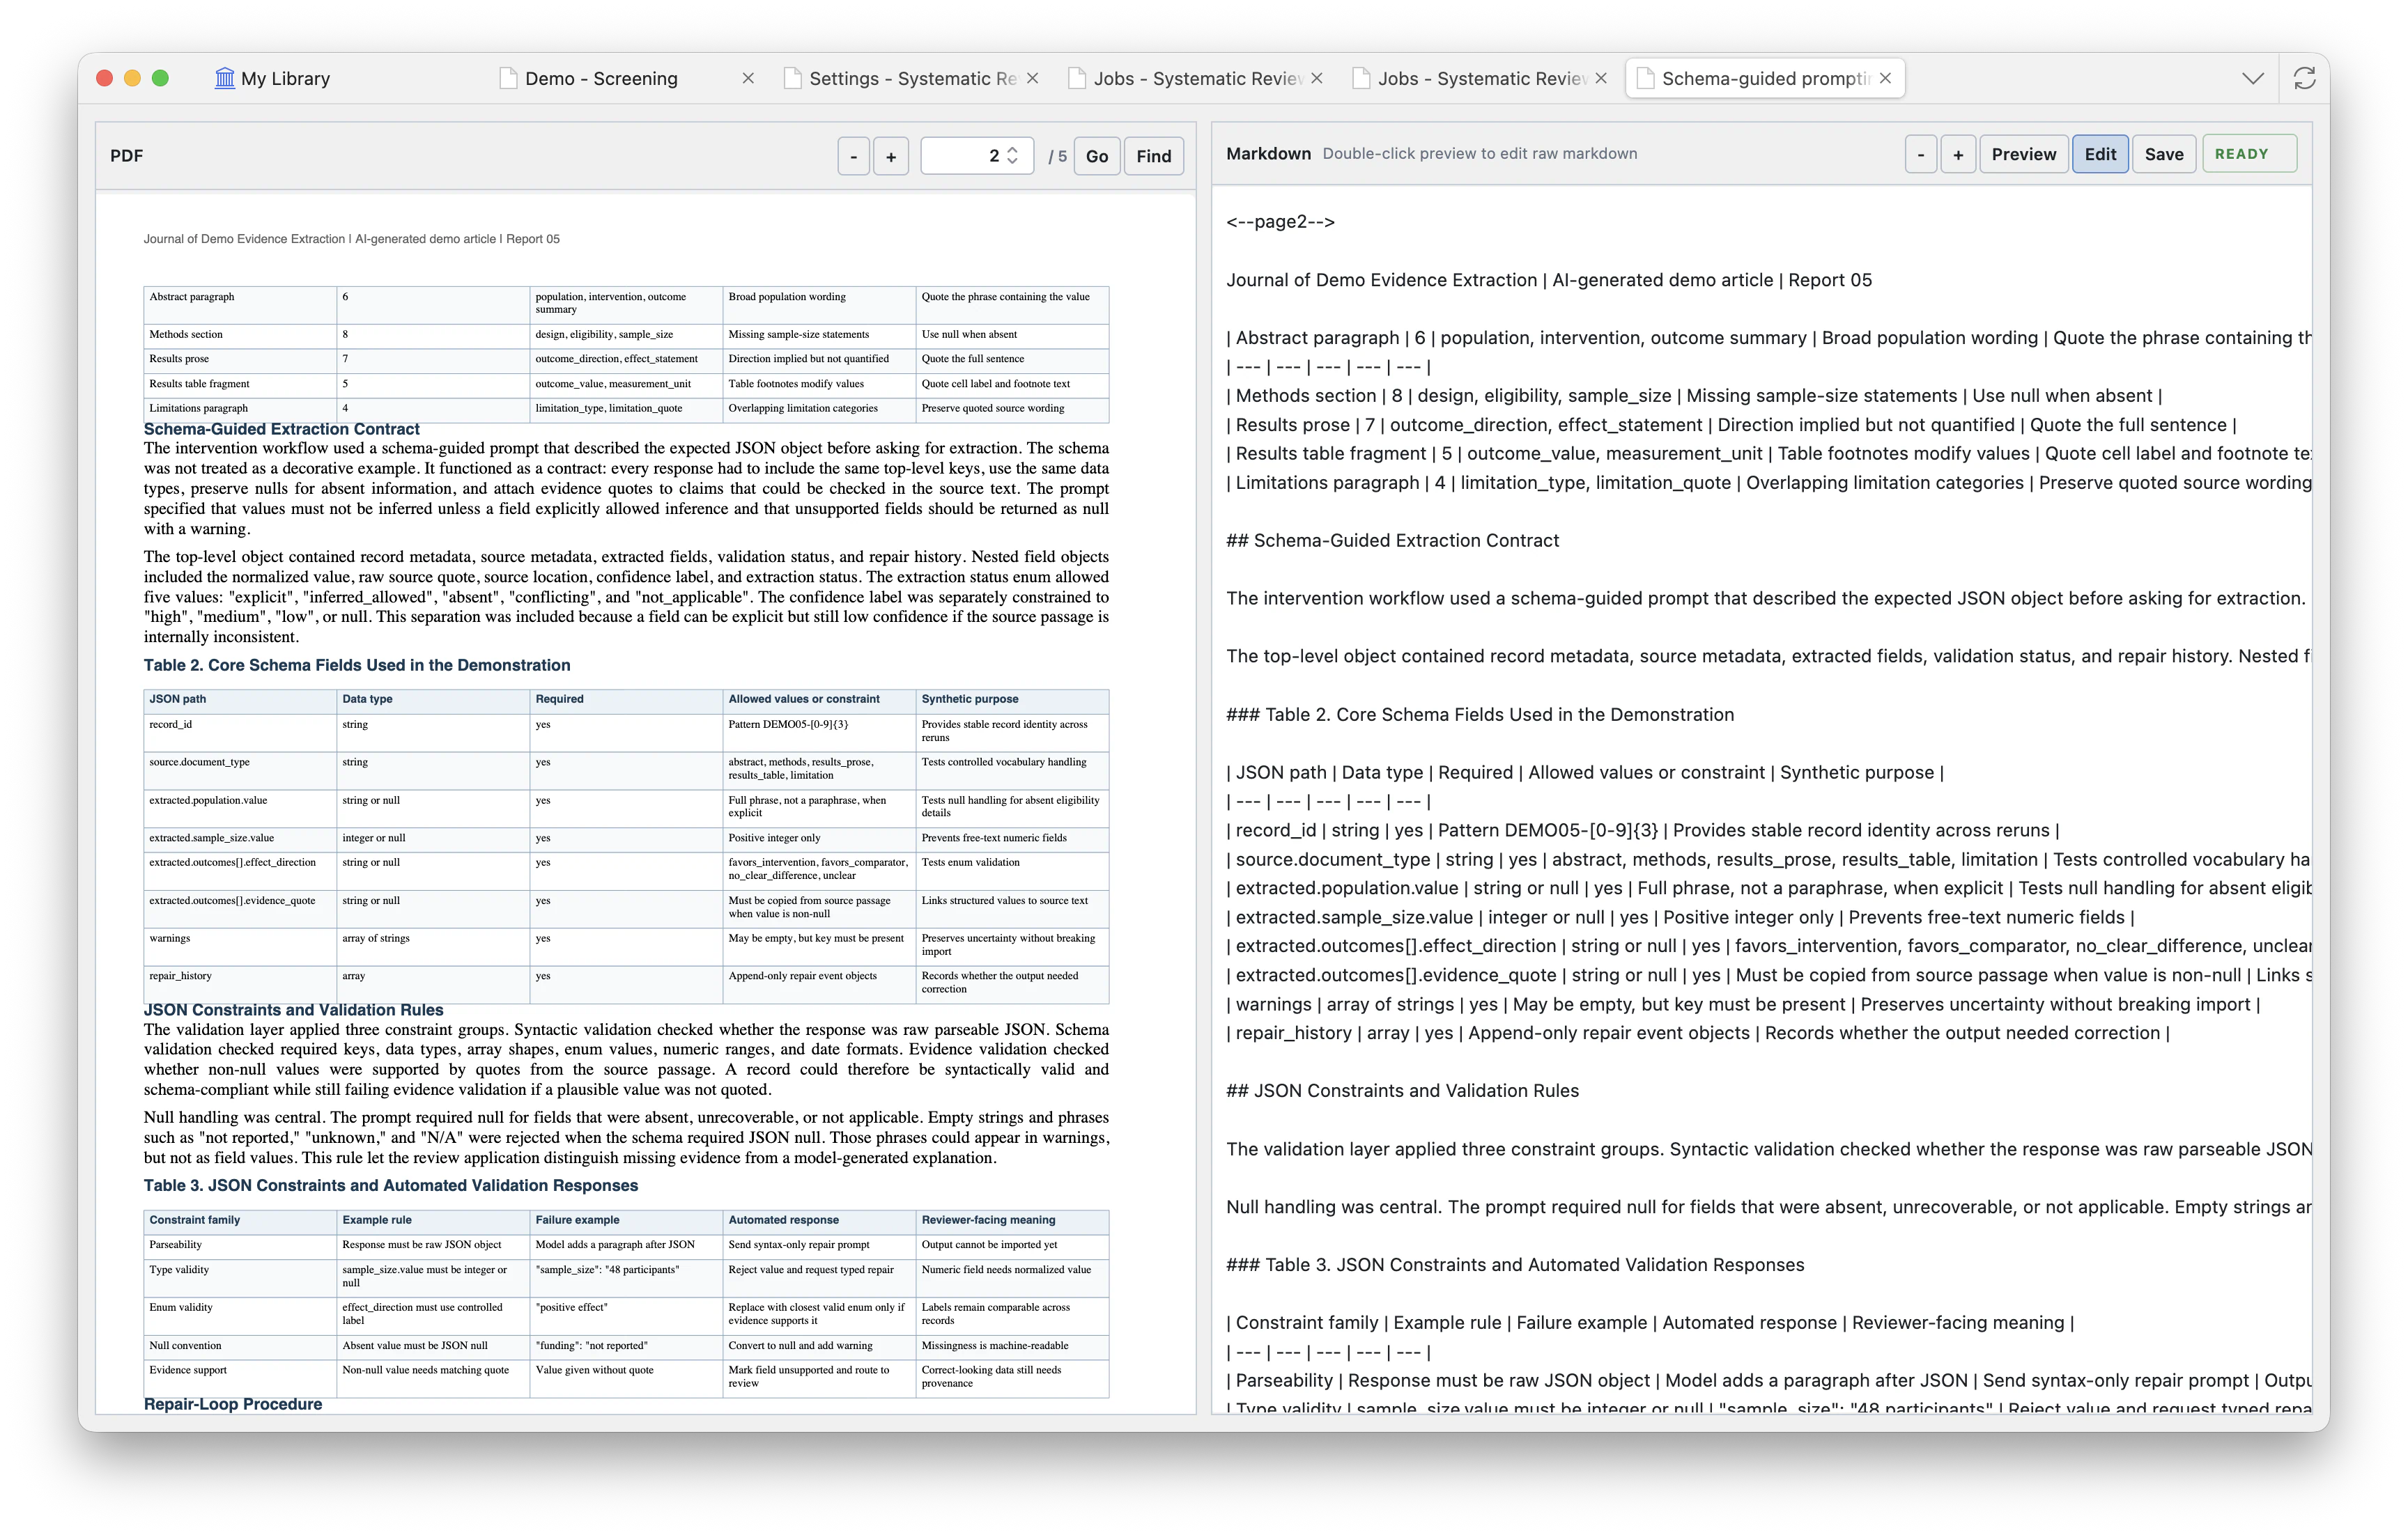Click the '| record_id | string | yes' markdown row
This screenshot has height=1535, width=2408.
[x=1642, y=830]
